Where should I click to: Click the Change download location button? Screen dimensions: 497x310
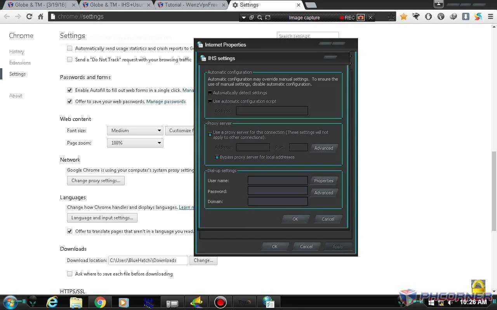coord(203,260)
